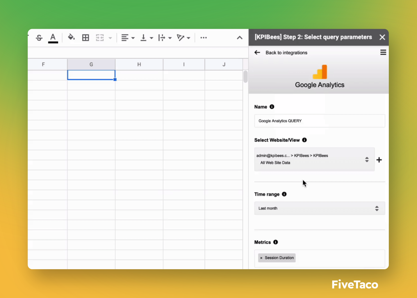Open the more toolbar options ellipsis
The image size is (417, 298).
(x=204, y=38)
